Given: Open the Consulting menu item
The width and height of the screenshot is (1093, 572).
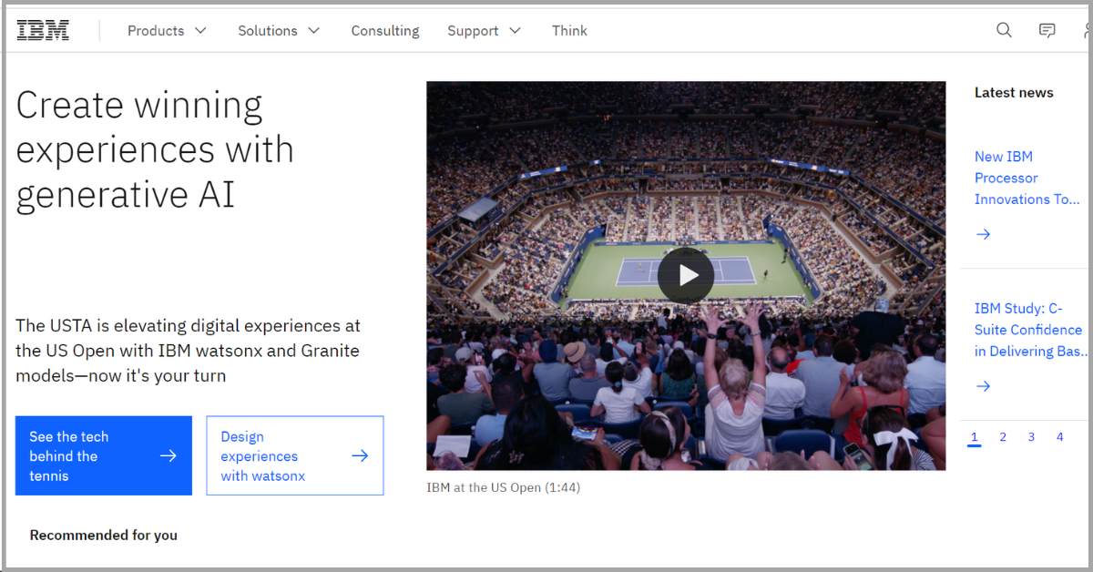Looking at the screenshot, I should pyautogui.click(x=385, y=30).
